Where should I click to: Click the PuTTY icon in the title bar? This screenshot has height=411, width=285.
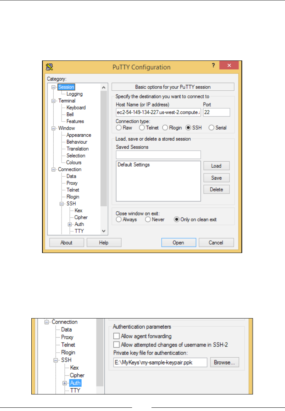click(50, 67)
